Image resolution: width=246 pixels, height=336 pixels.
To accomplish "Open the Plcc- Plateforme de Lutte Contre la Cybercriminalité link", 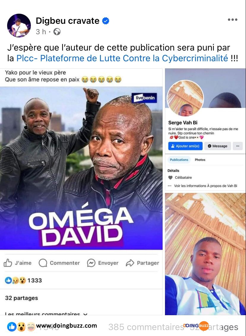I will [122, 58].
